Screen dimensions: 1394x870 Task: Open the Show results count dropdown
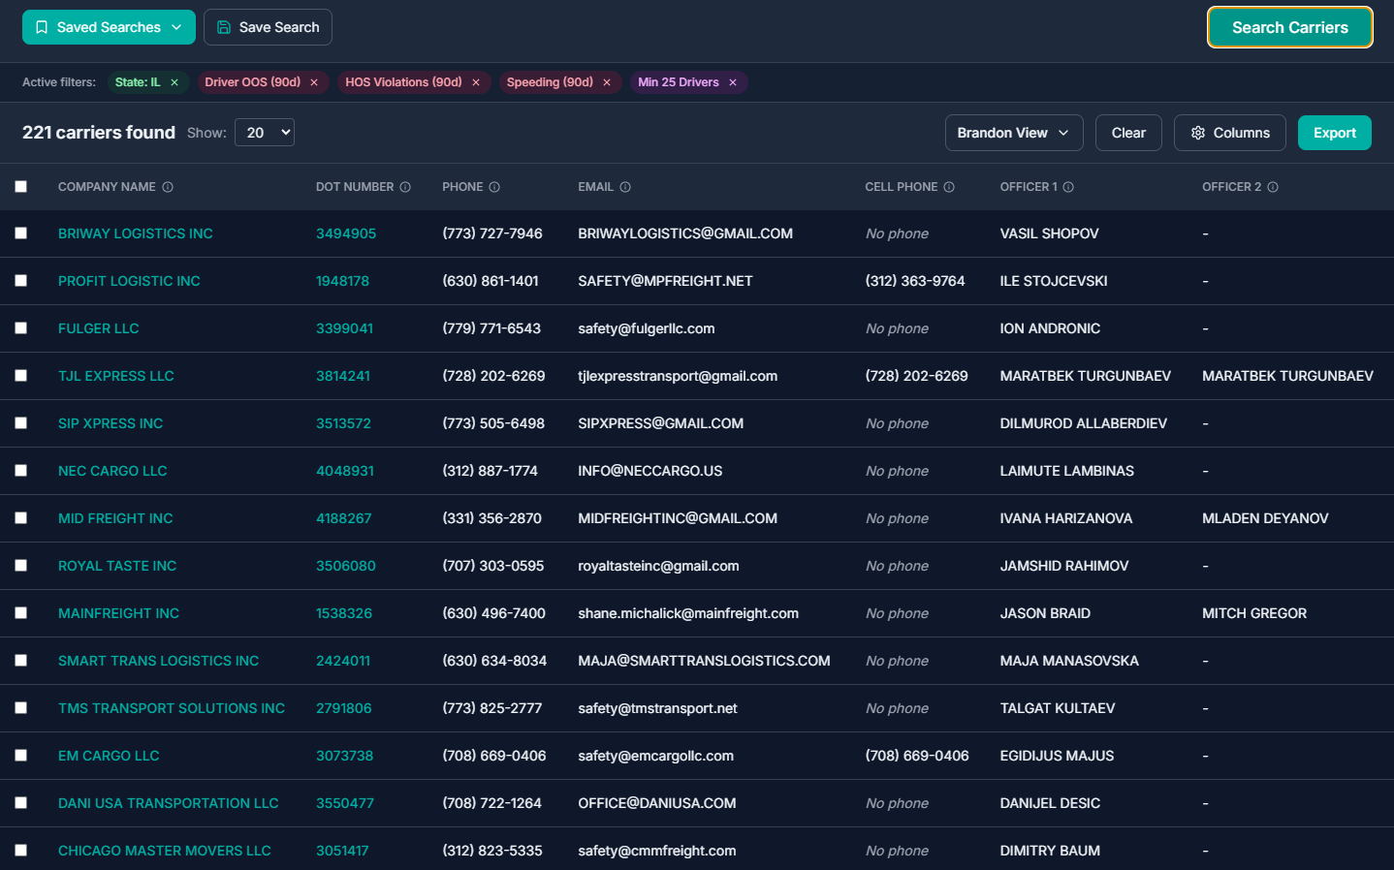[x=264, y=133]
